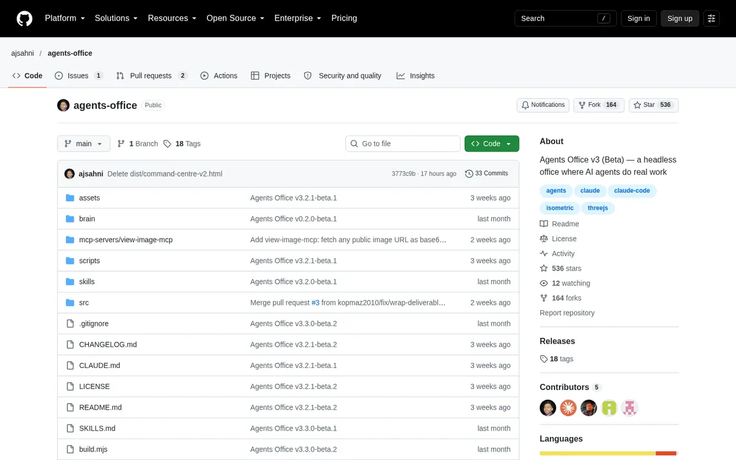The height and width of the screenshot is (460, 736).
Task: Expand the green Code dropdown button
Action: 492,144
